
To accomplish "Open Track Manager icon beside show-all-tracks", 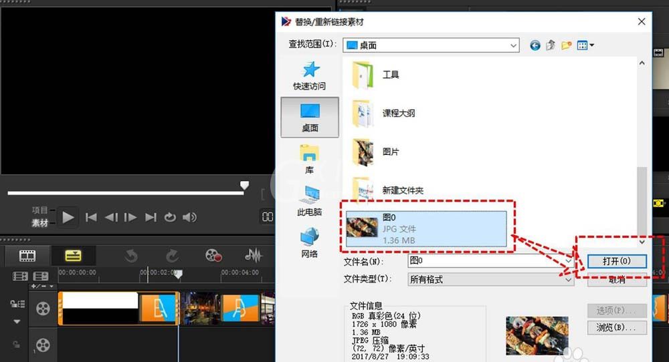I will [x=41, y=277].
